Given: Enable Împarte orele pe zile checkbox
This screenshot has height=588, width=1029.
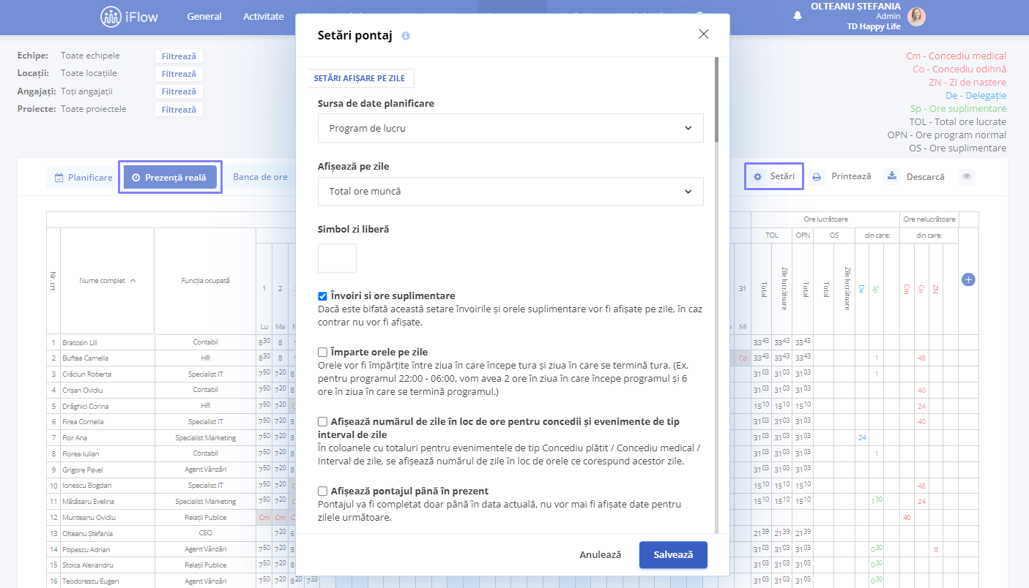Looking at the screenshot, I should tap(322, 352).
